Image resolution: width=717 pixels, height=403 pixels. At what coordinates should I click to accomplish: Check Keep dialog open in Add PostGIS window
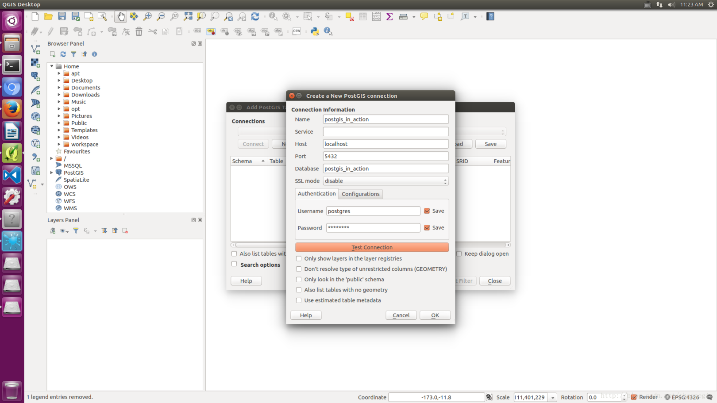point(459,254)
